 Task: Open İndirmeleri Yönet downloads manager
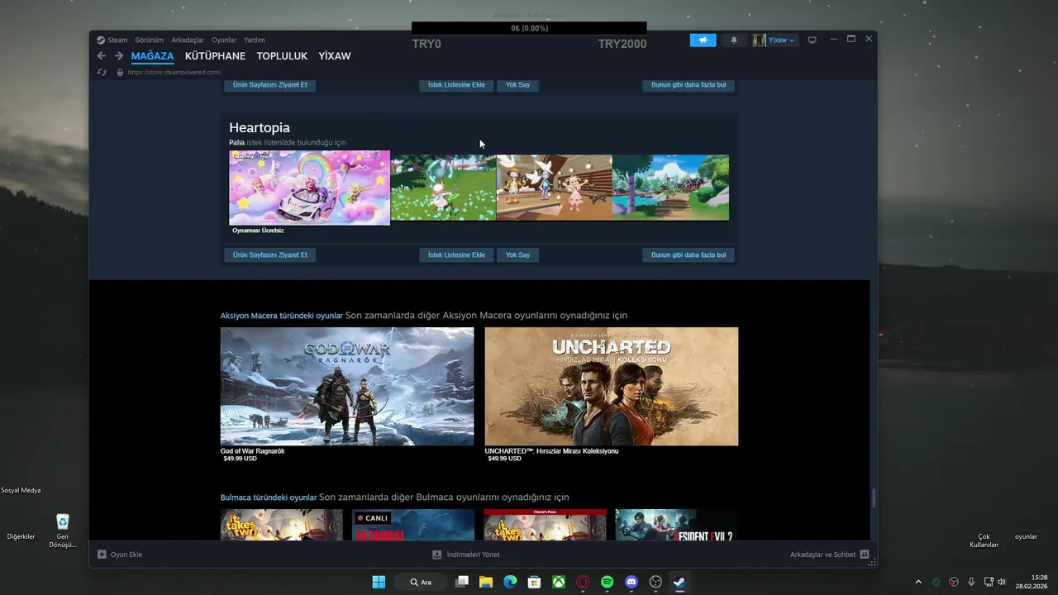[x=467, y=555]
